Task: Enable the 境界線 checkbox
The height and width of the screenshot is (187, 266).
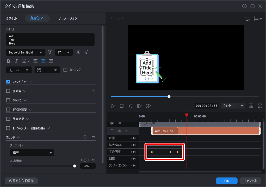Action: pos(8,91)
